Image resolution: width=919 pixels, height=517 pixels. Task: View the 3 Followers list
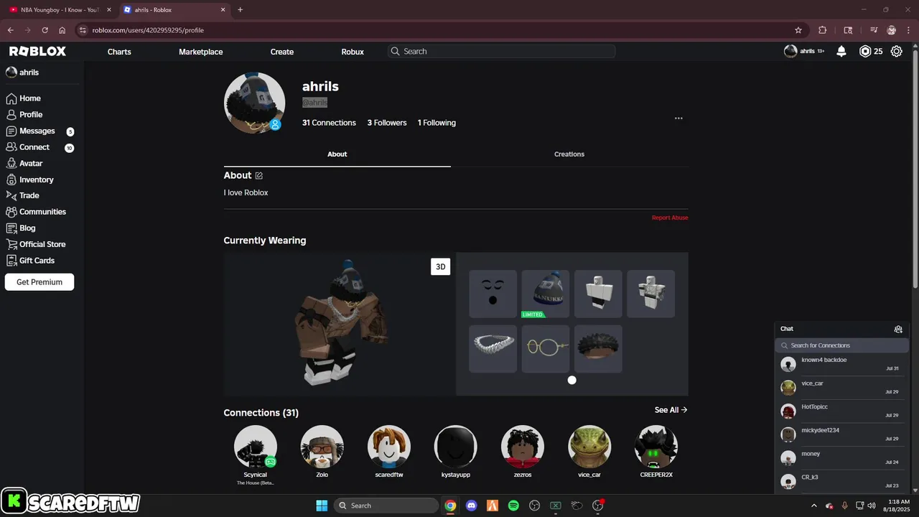[387, 123]
